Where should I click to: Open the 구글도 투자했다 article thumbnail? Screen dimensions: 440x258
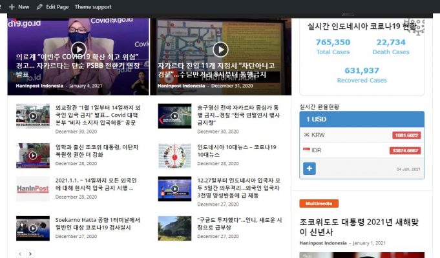pos(174,228)
